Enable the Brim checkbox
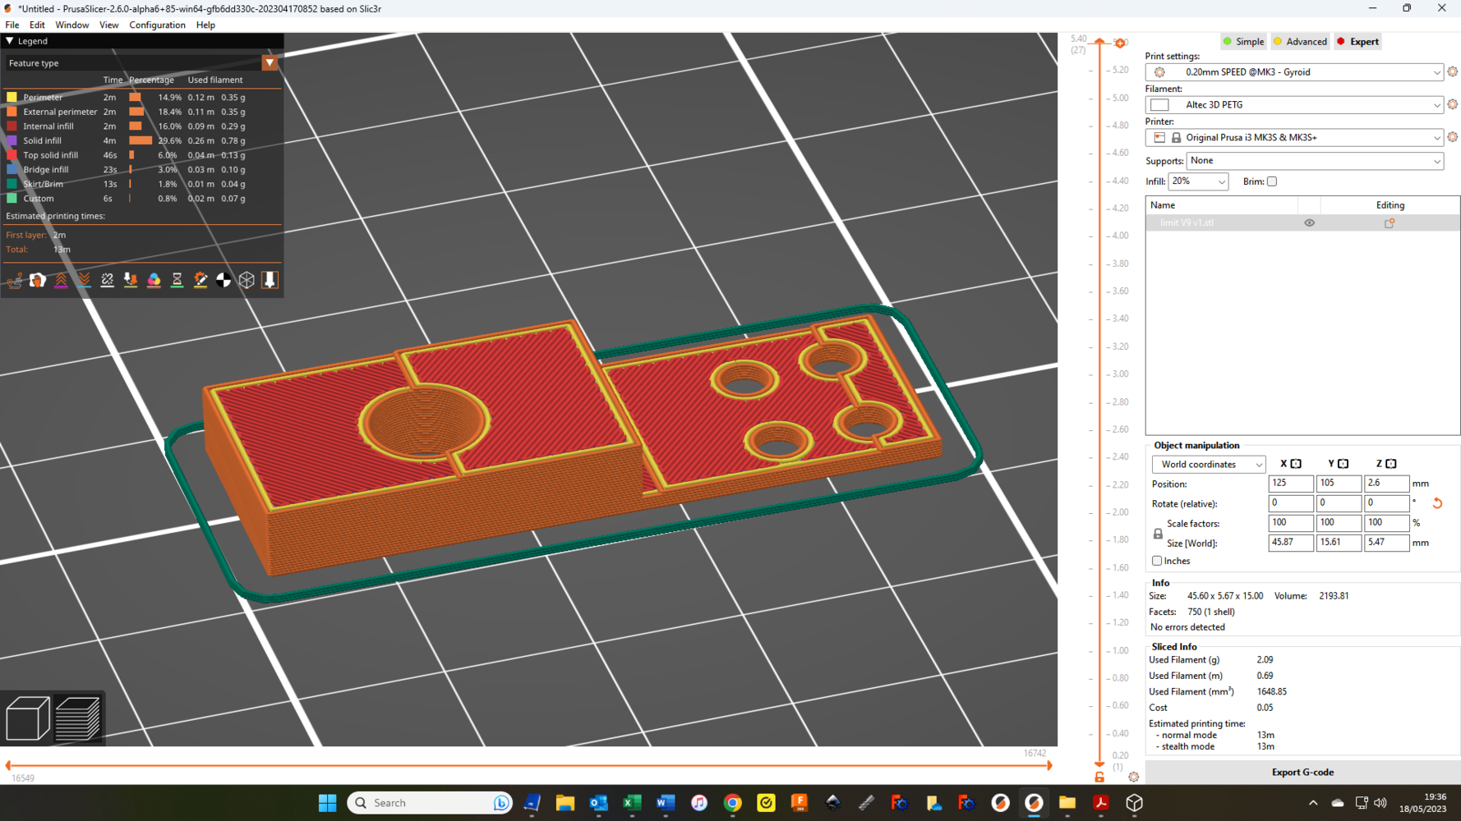1461x821 pixels. pos(1271,181)
